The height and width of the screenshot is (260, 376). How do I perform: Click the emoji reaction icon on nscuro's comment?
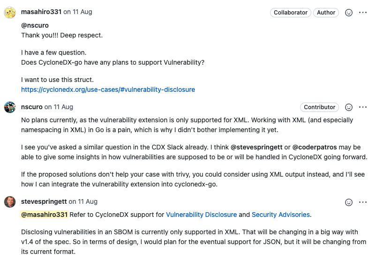(x=348, y=107)
